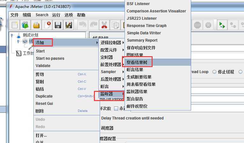Choose 保存响应到文件
The height and width of the screenshot is (143, 244).
[158, 48]
